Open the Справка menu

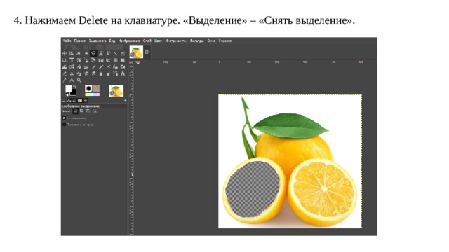pos(224,41)
